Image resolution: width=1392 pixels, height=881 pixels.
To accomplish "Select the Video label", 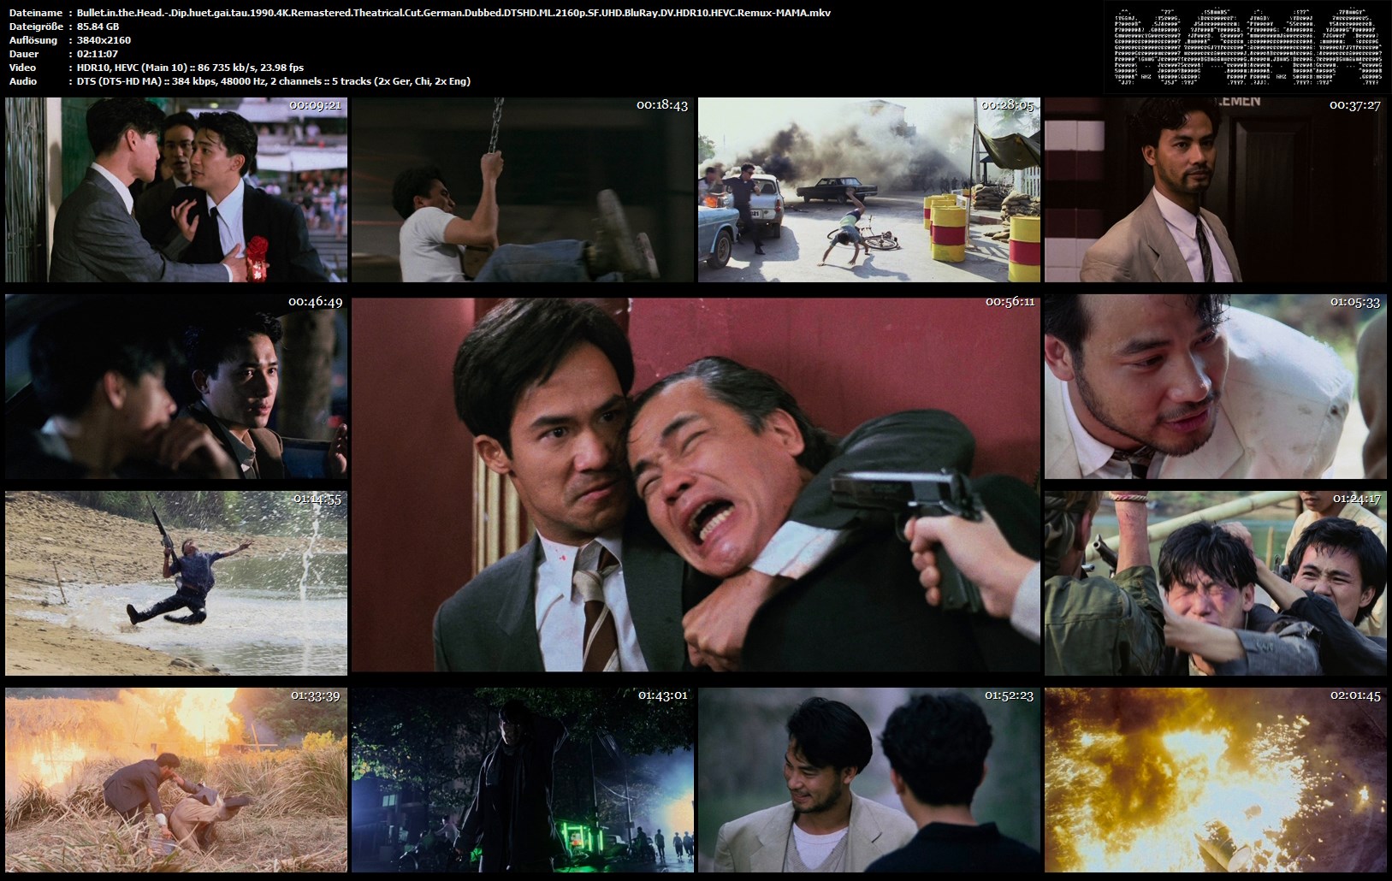I will click(x=23, y=68).
